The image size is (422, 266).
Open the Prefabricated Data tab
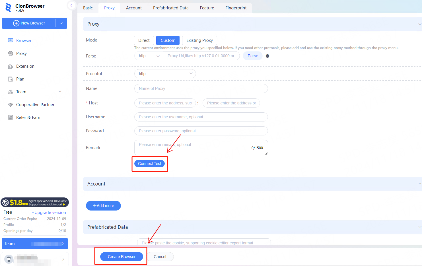point(171,8)
